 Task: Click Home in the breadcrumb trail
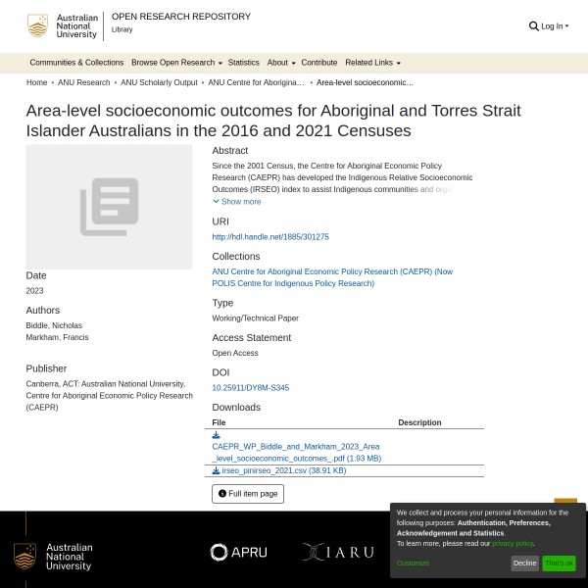tap(36, 83)
